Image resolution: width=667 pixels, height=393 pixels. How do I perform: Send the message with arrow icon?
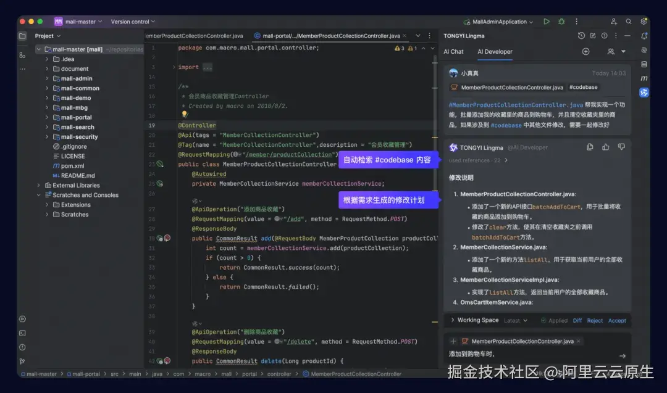(623, 356)
